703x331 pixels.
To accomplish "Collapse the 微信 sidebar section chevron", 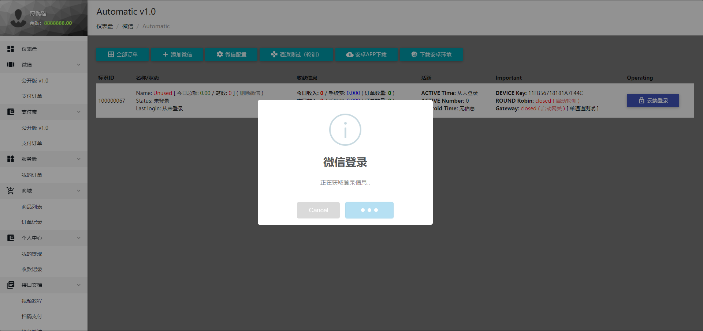I will point(79,65).
